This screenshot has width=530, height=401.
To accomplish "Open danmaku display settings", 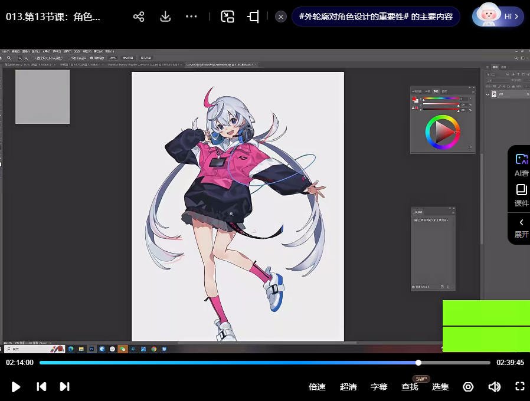I will [x=468, y=386].
